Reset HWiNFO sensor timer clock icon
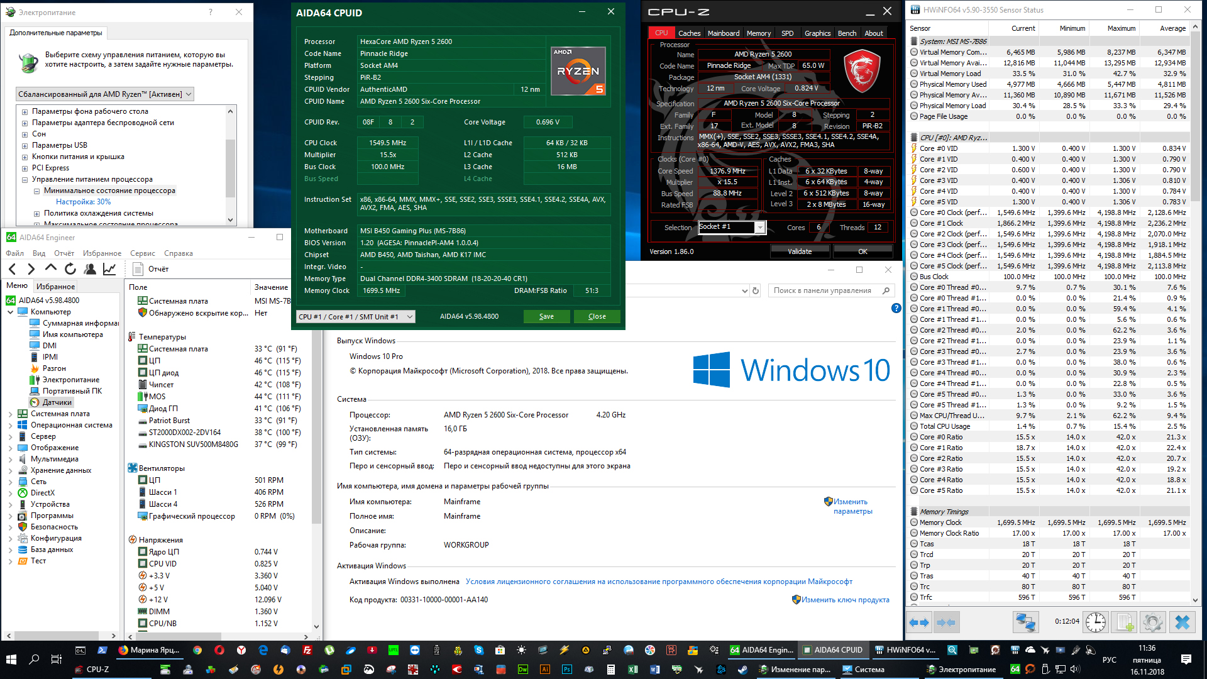Image resolution: width=1207 pixels, height=679 pixels. [x=1096, y=622]
